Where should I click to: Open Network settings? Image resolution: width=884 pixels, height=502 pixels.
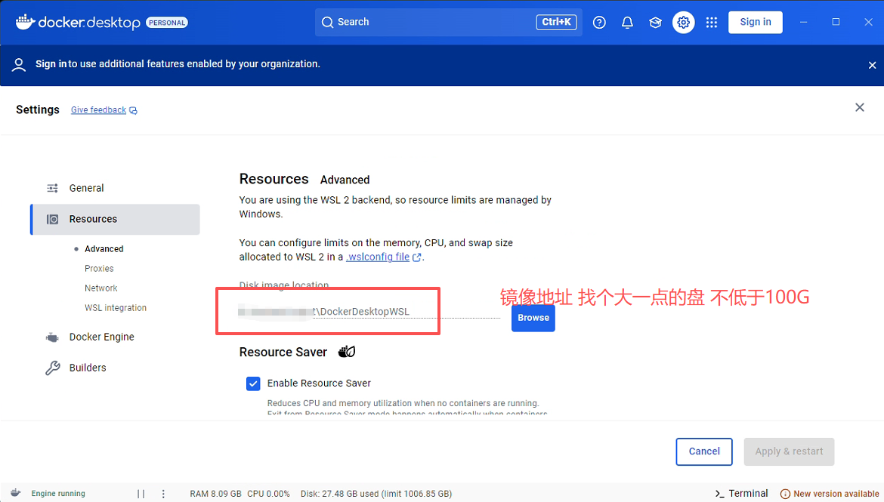[101, 288]
